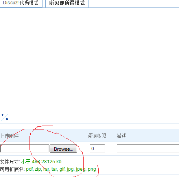Click the zip extension text
This screenshot has height=177, width=179.
coord(38,169)
